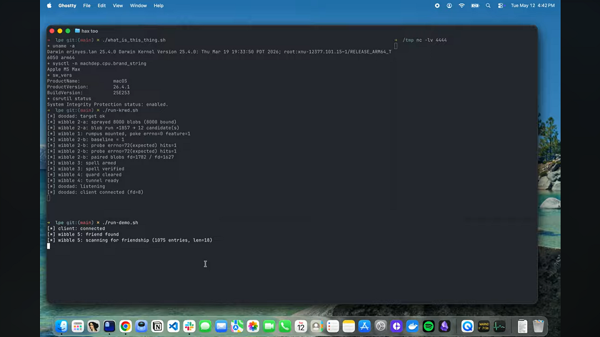Open Slack from the Dock
This screenshot has height=337, width=600.
pos(189,326)
